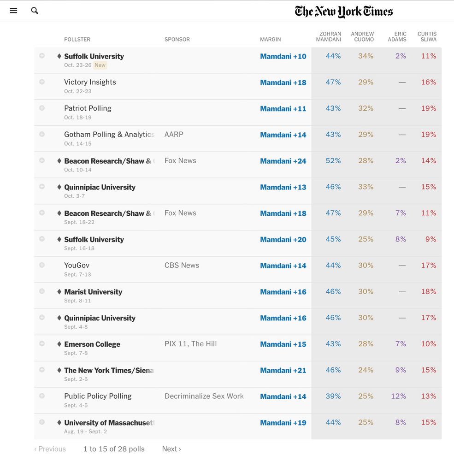Image resolution: width=454 pixels, height=461 pixels.
Task: Expand the Victory Insights poll row
Action: coord(42,82)
